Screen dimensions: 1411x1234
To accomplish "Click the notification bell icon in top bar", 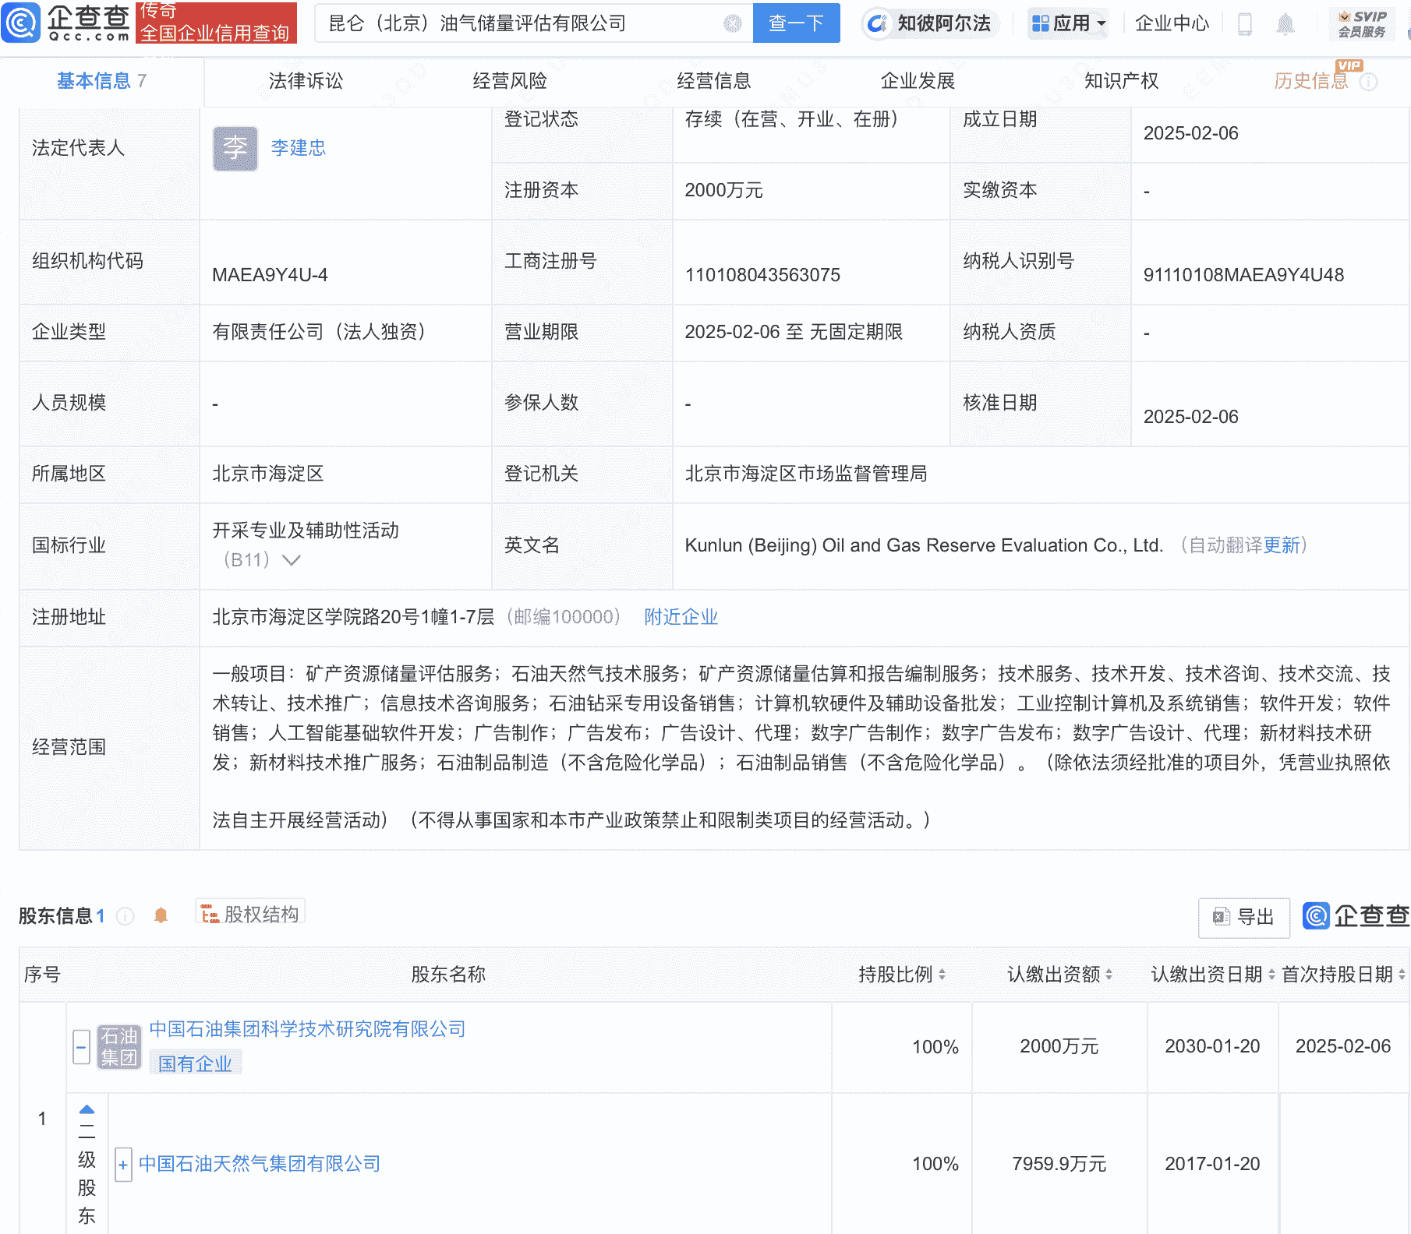I will click(1286, 23).
